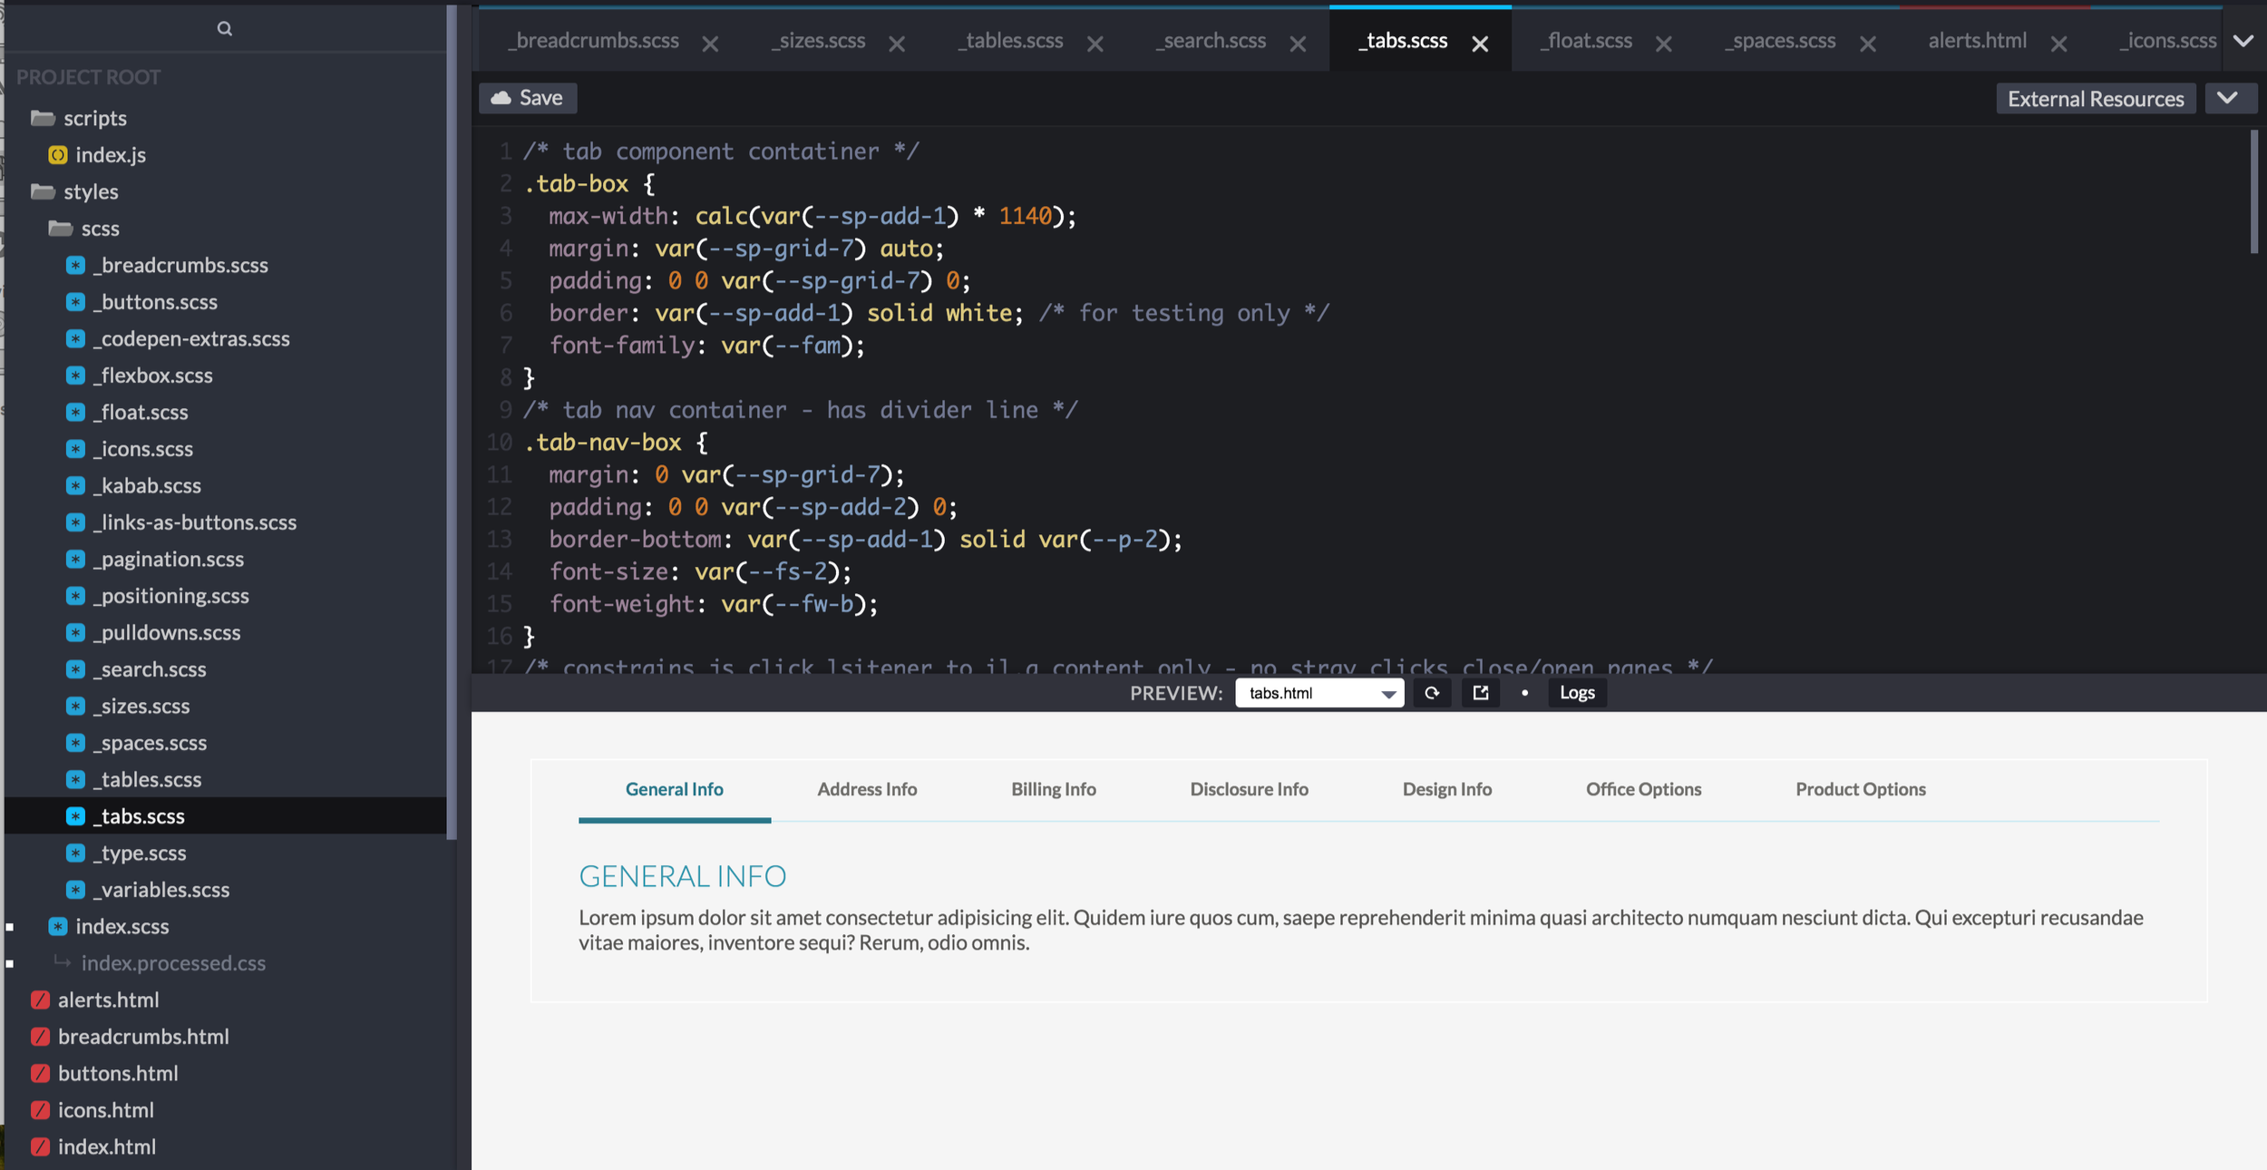
Task: Click the _variables.scss file icon
Action: pyautogui.click(x=76, y=890)
